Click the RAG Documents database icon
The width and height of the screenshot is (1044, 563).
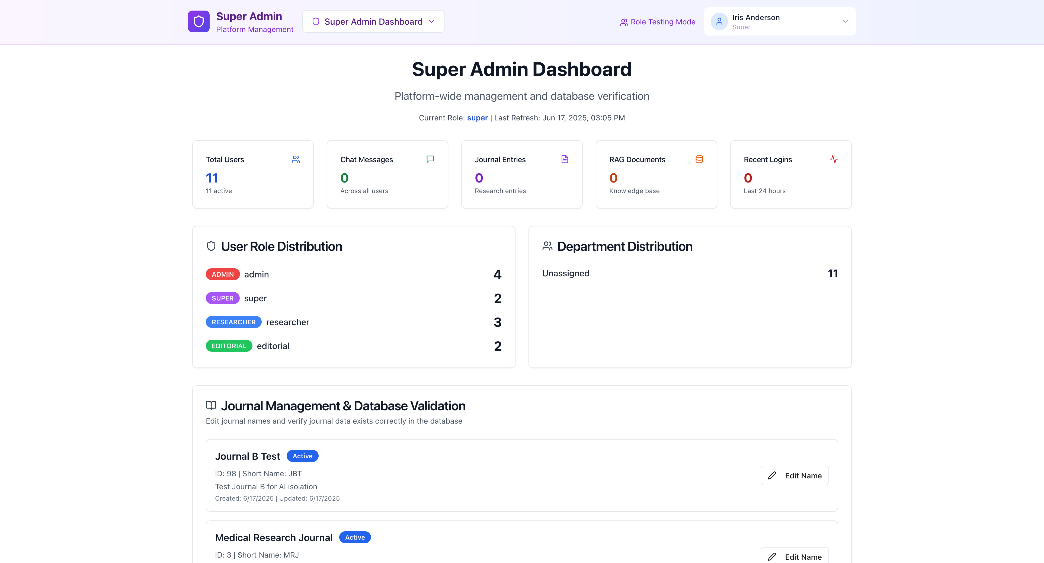(699, 159)
